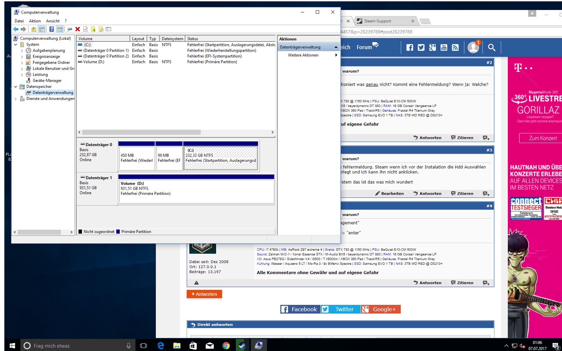Share via the Google+ button
The height and width of the screenshot is (351, 562).
tap(381, 309)
